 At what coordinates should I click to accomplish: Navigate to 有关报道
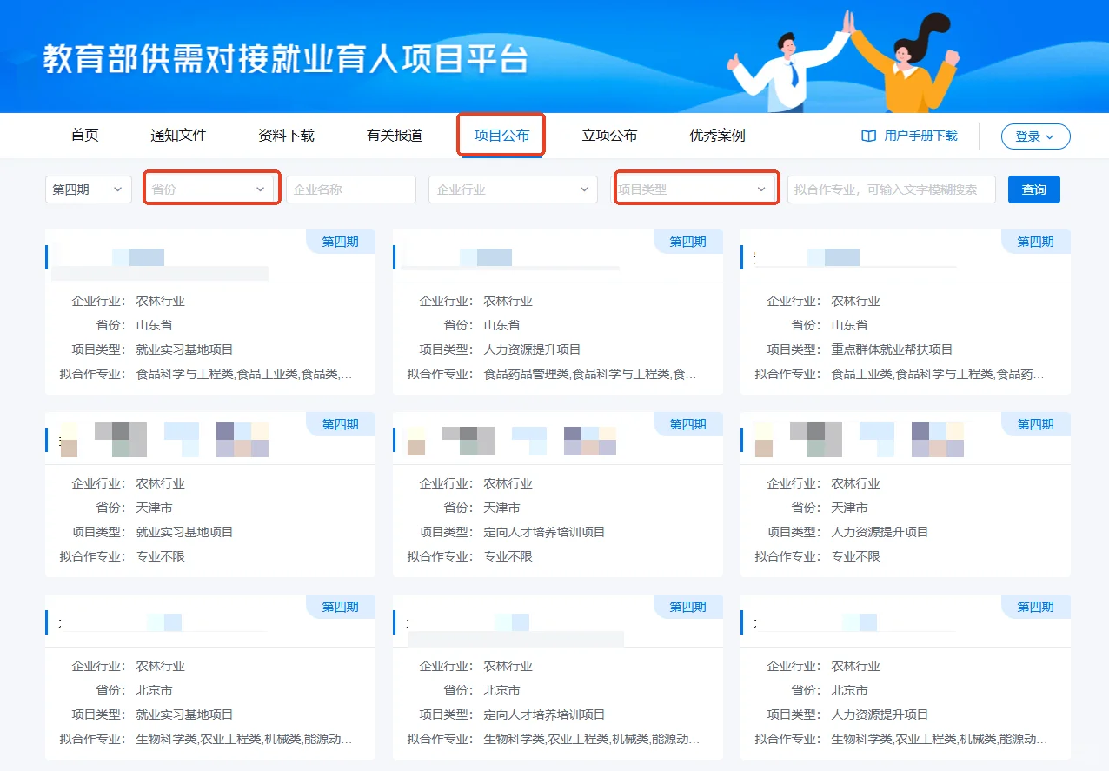click(393, 136)
